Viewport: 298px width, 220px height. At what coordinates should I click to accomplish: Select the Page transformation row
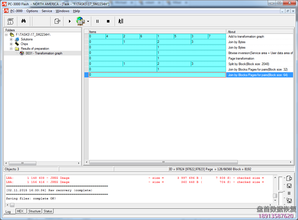(241, 59)
